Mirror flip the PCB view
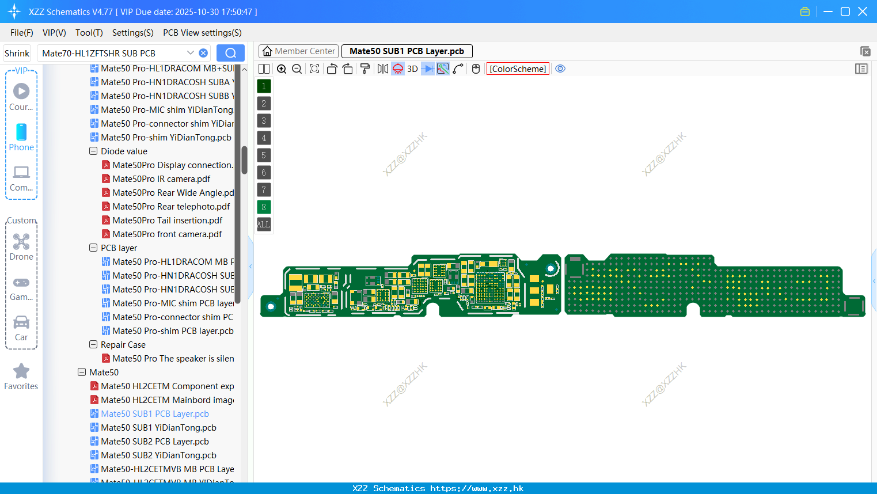 click(382, 69)
